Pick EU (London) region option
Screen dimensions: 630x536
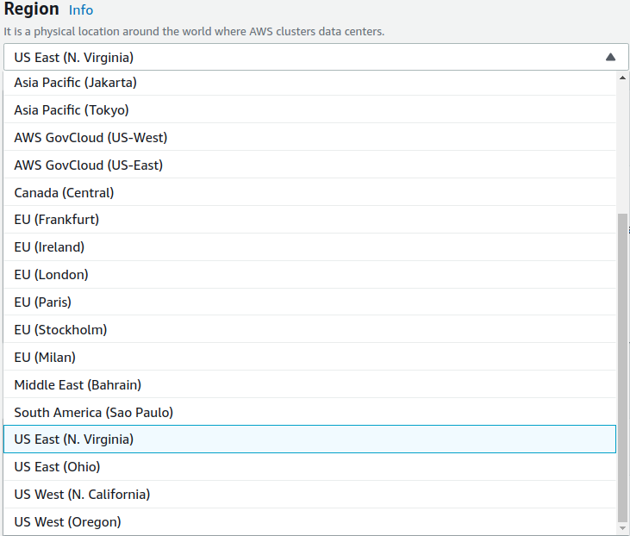pyautogui.click(x=51, y=275)
